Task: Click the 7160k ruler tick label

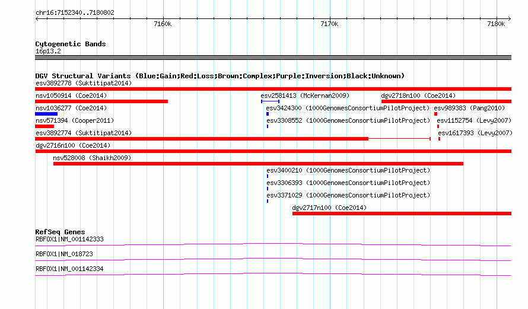Action: pos(163,24)
